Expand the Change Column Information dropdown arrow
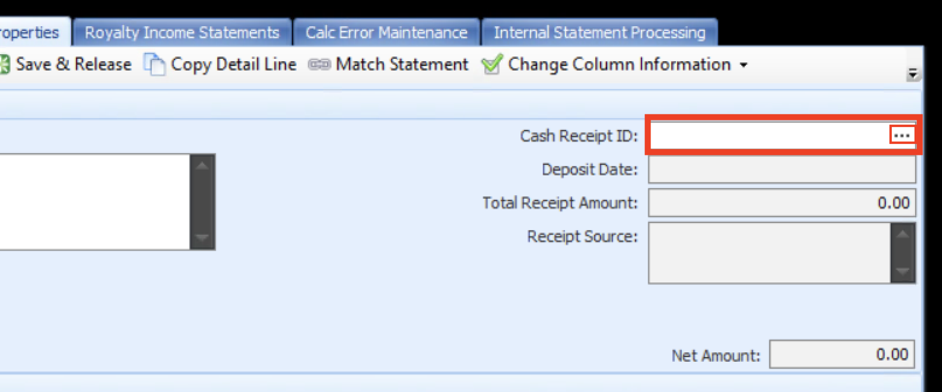Screen dimensions: 942x392 (x=744, y=65)
